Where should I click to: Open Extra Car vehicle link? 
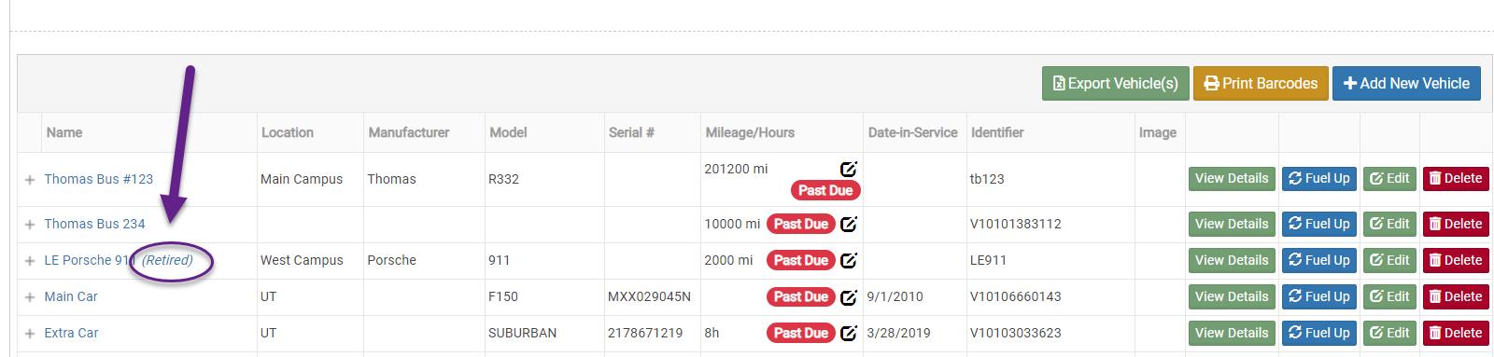pos(71,333)
